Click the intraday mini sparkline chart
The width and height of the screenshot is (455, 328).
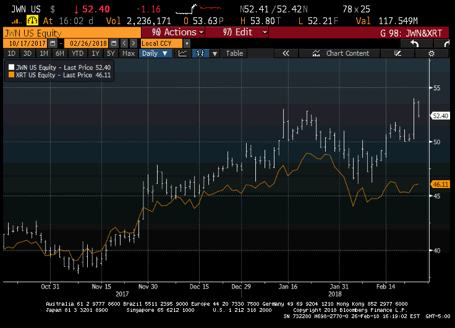[199, 9]
